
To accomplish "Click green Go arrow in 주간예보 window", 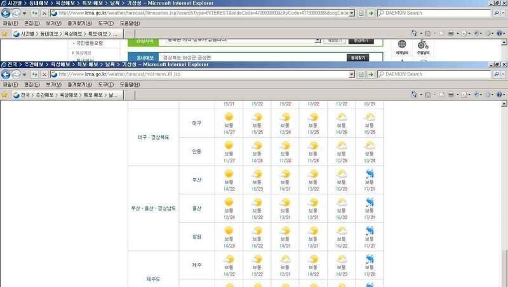I will tap(371, 74).
